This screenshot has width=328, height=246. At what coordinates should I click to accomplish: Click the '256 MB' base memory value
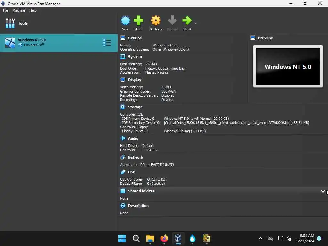[x=151, y=64]
